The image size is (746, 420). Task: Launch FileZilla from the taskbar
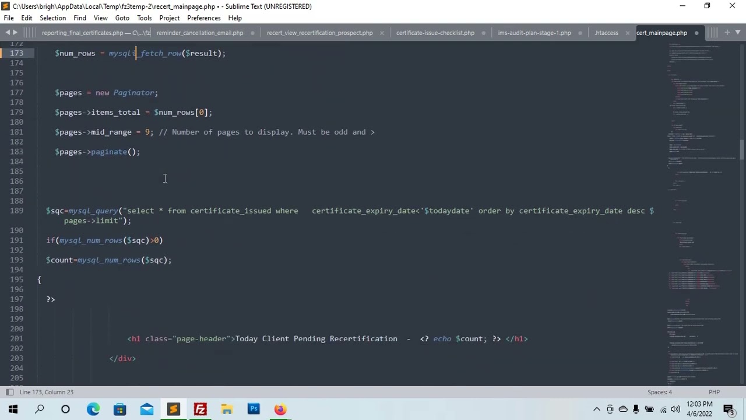point(200,409)
